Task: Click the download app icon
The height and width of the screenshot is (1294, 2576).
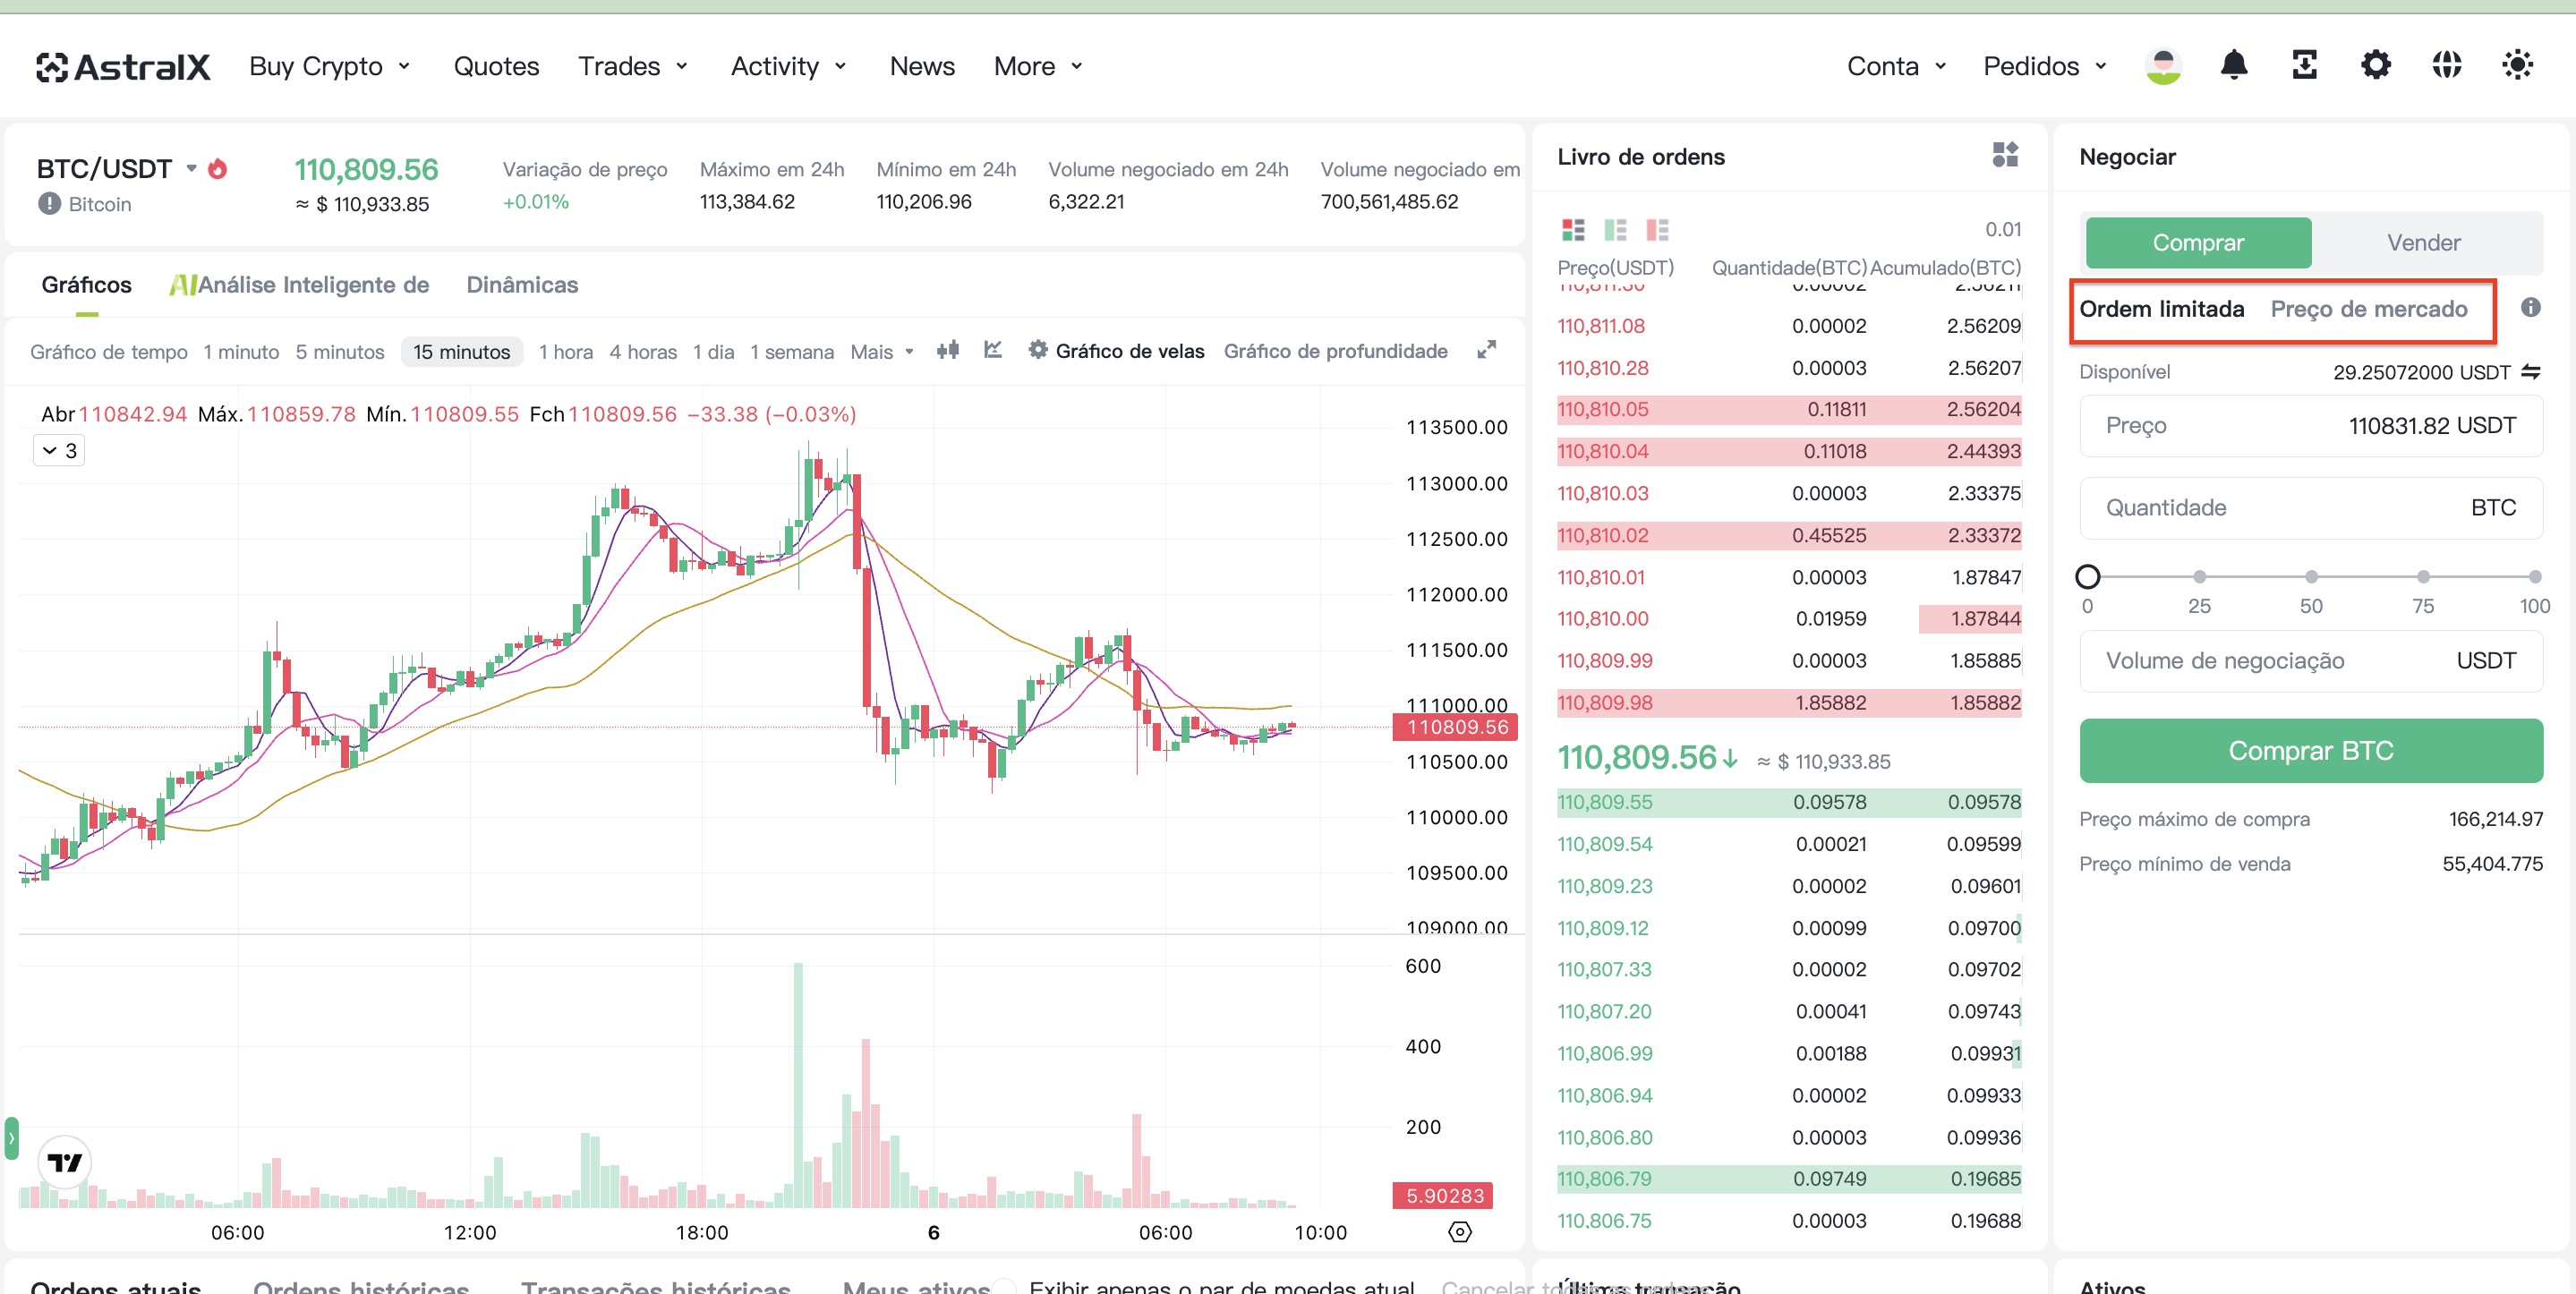Action: point(2304,66)
